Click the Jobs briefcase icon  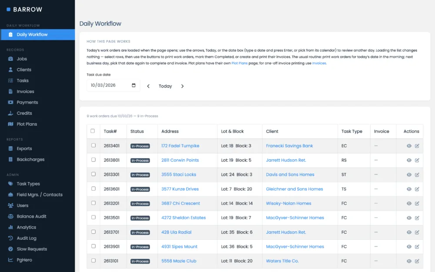point(10,59)
